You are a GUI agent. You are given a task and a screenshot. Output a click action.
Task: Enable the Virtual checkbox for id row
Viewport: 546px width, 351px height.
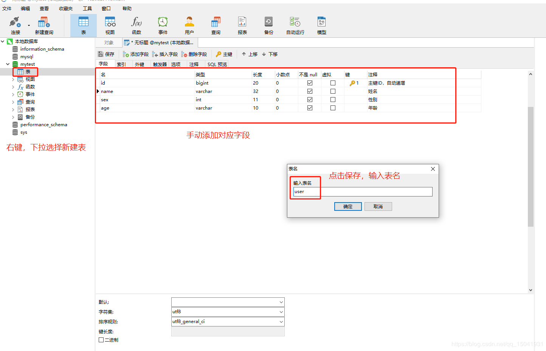pyautogui.click(x=333, y=83)
